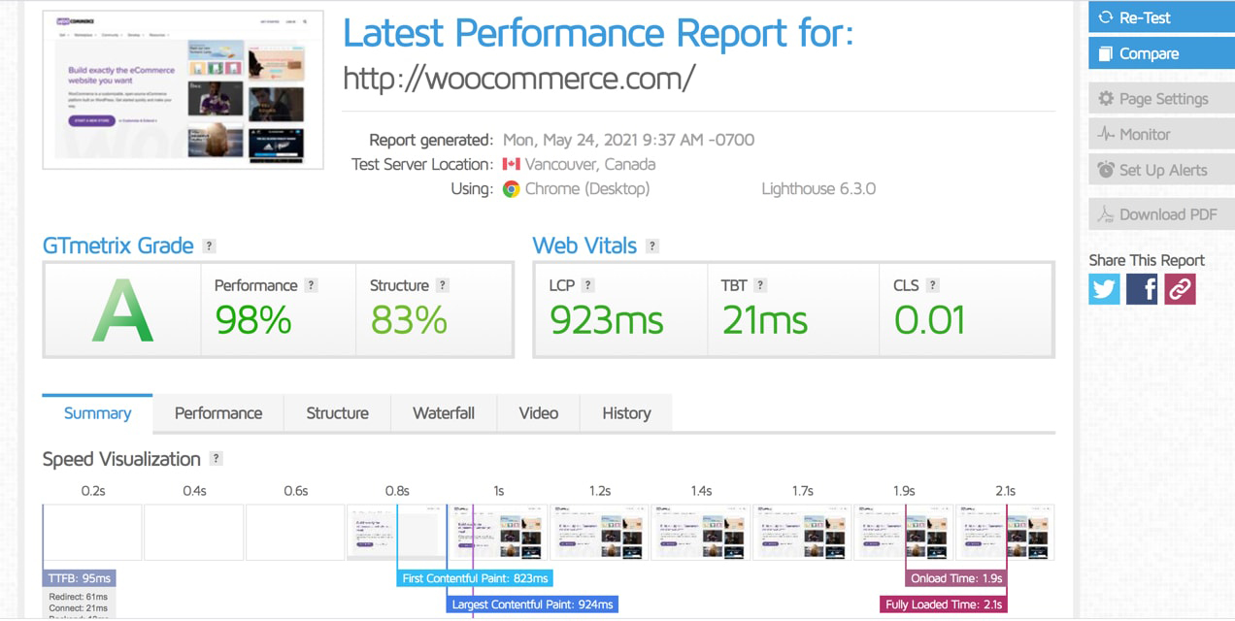Open the History tab

tap(626, 413)
